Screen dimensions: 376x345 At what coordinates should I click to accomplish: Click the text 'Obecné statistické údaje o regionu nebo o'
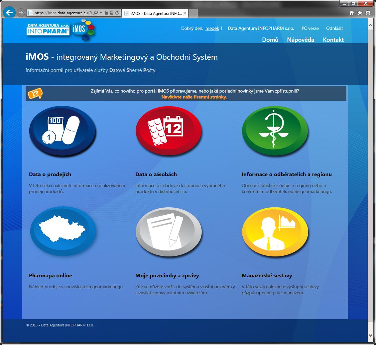tap(284, 185)
